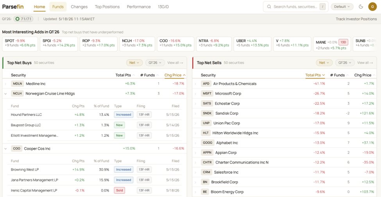
Task: Click the GOOG ticker badge
Action: tap(207, 143)
